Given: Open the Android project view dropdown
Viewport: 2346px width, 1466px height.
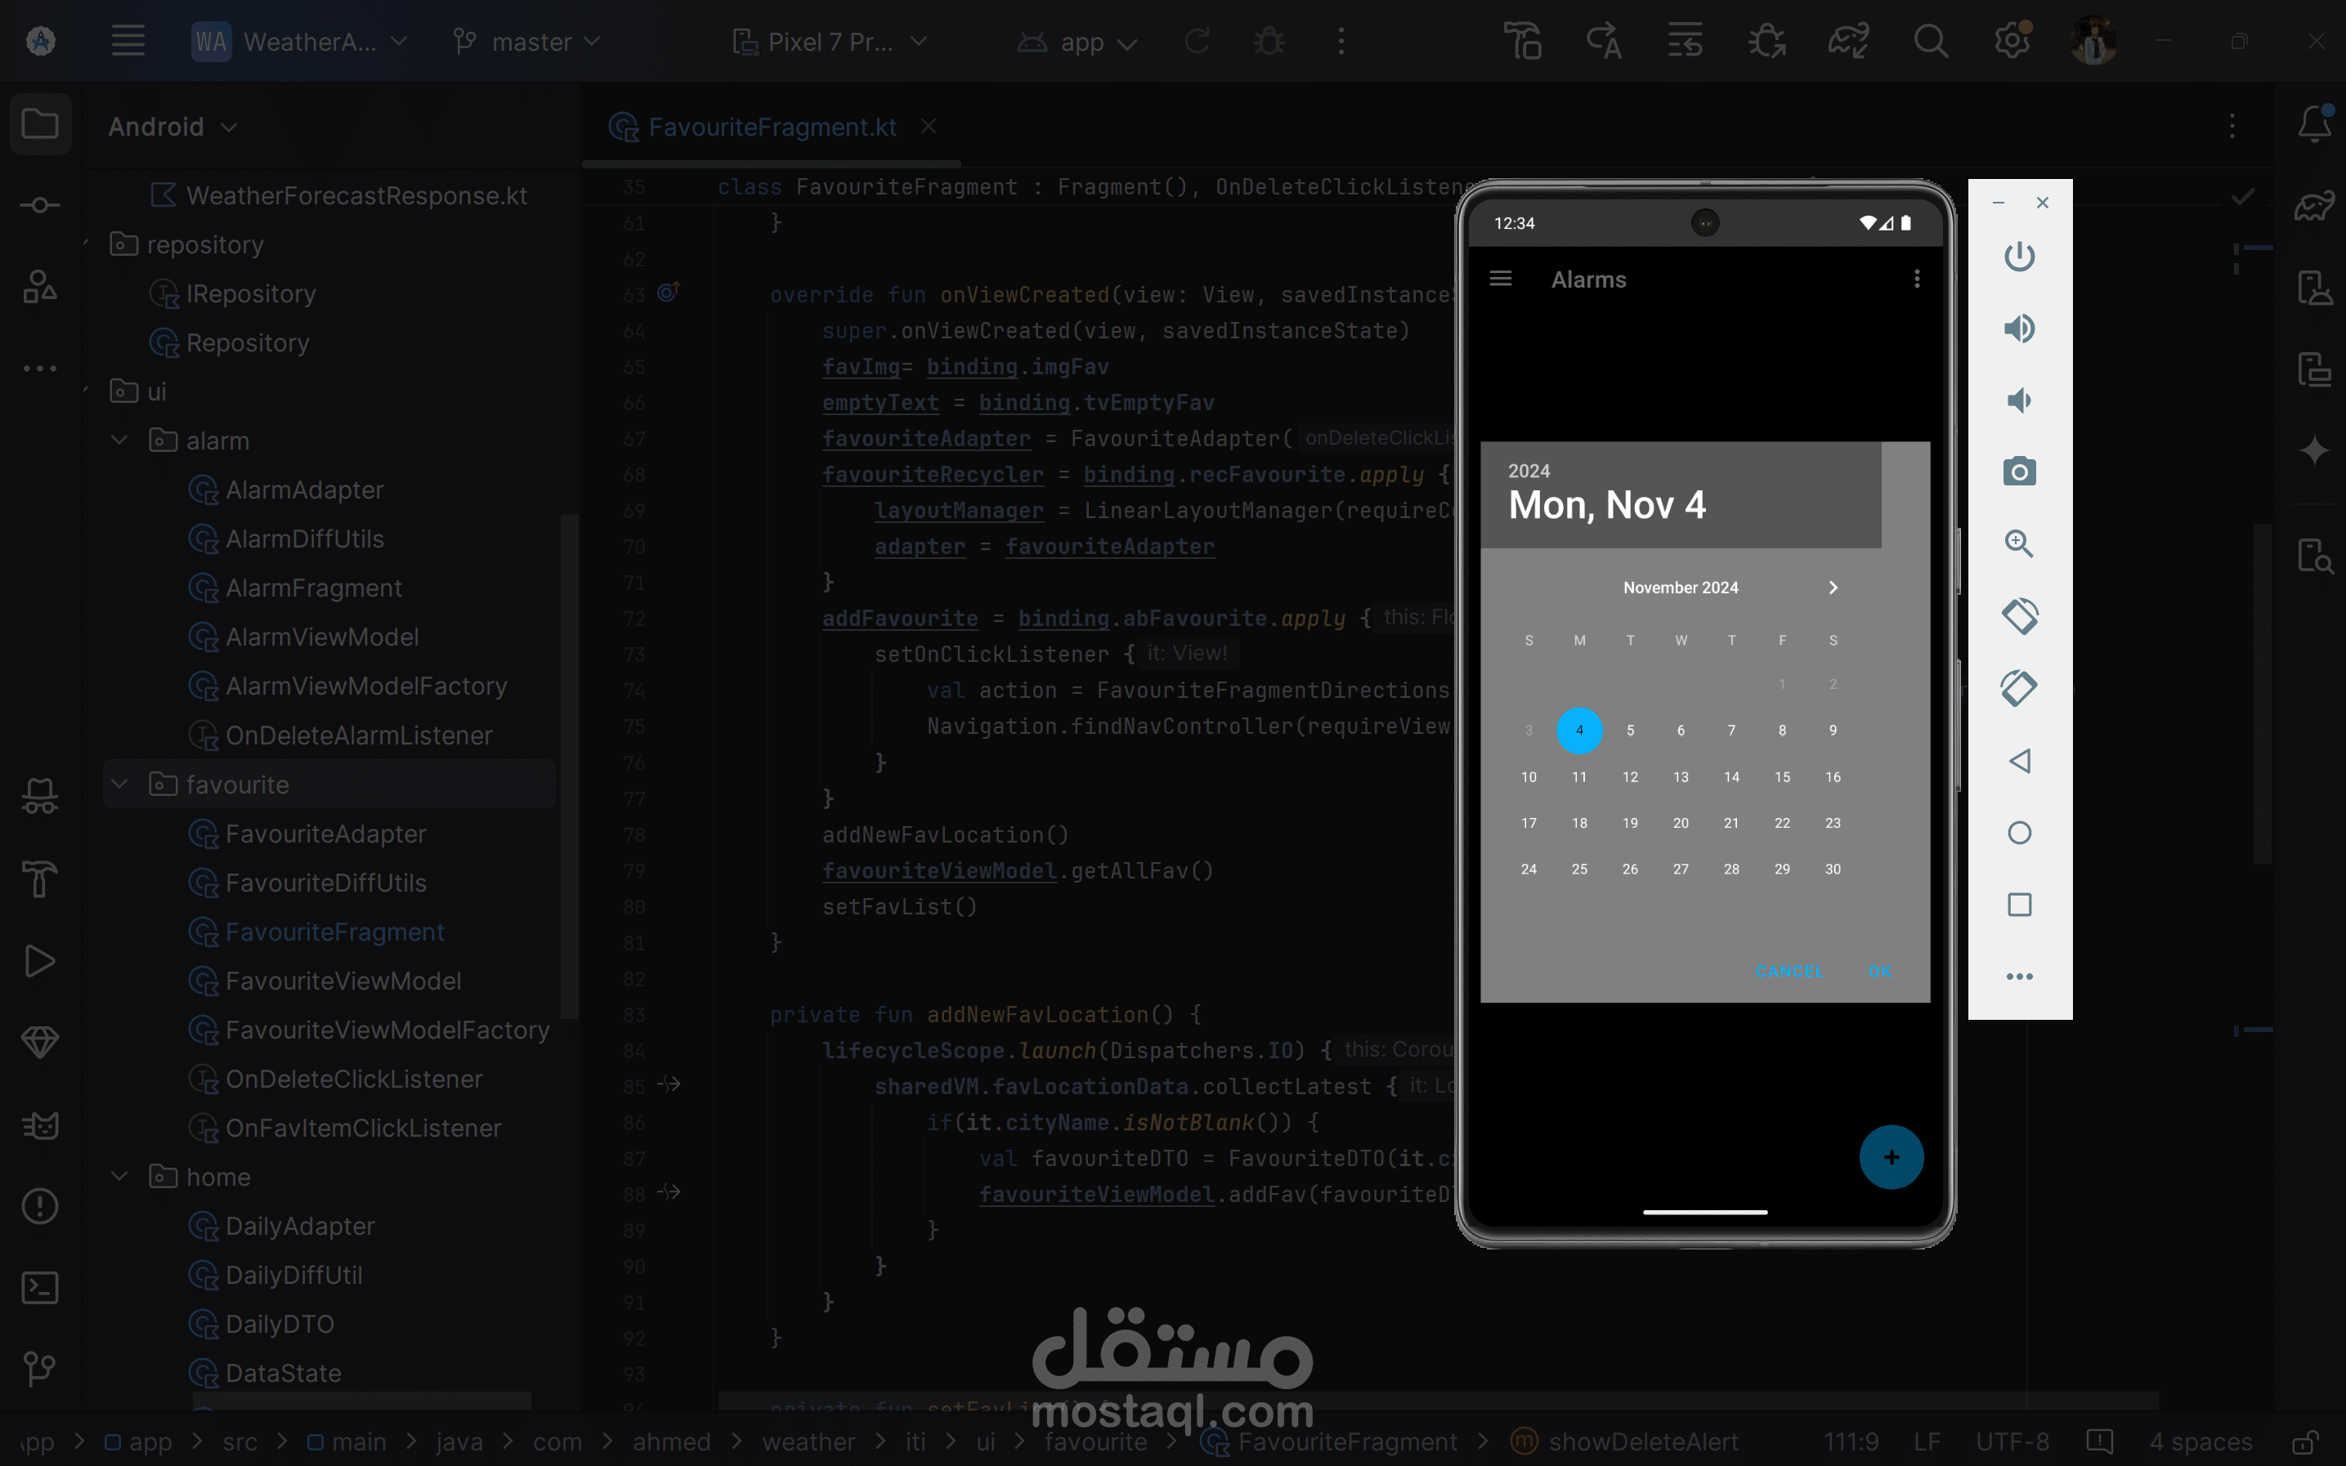Looking at the screenshot, I should [172, 127].
